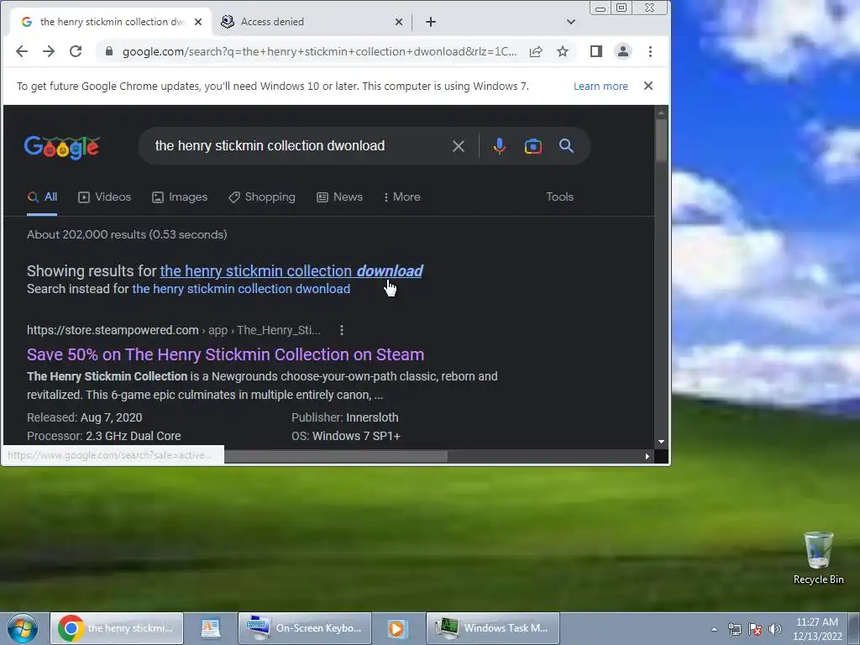Open 'Save 50% on The Henry Stickmin Collection on Steam'
The height and width of the screenshot is (645, 860).
pos(225,355)
